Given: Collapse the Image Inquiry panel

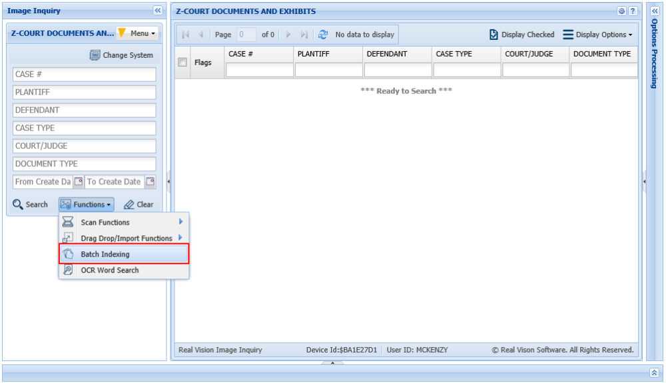Looking at the screenshot, I should pos(157,11).
